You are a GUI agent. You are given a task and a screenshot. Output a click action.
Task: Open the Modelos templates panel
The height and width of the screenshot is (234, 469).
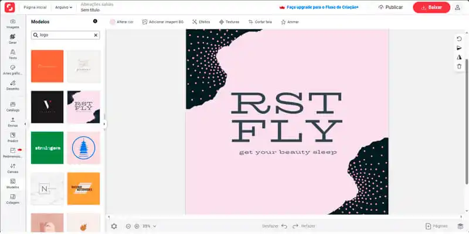(x=12, y=184)
